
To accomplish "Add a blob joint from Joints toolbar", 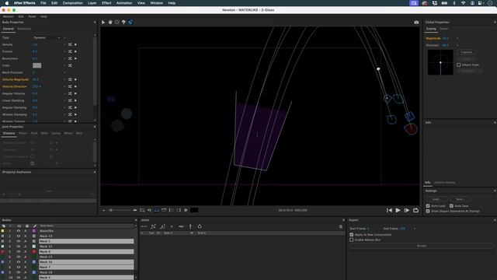I will coord(200,226).
